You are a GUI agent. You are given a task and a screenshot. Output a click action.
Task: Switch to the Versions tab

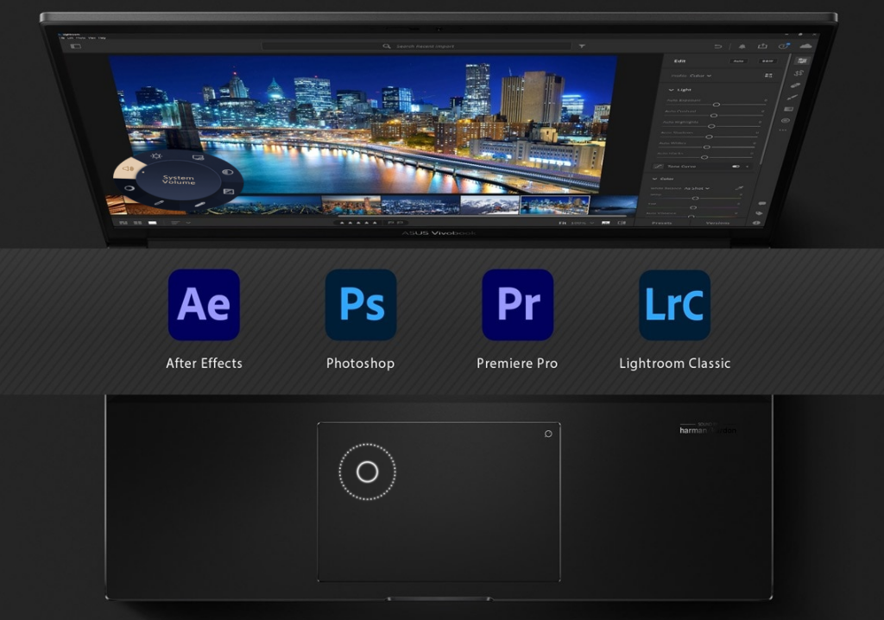tap(717, 222)
